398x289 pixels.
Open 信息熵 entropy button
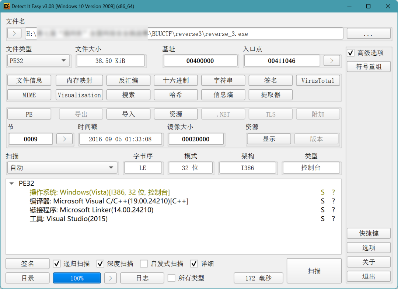223,94
